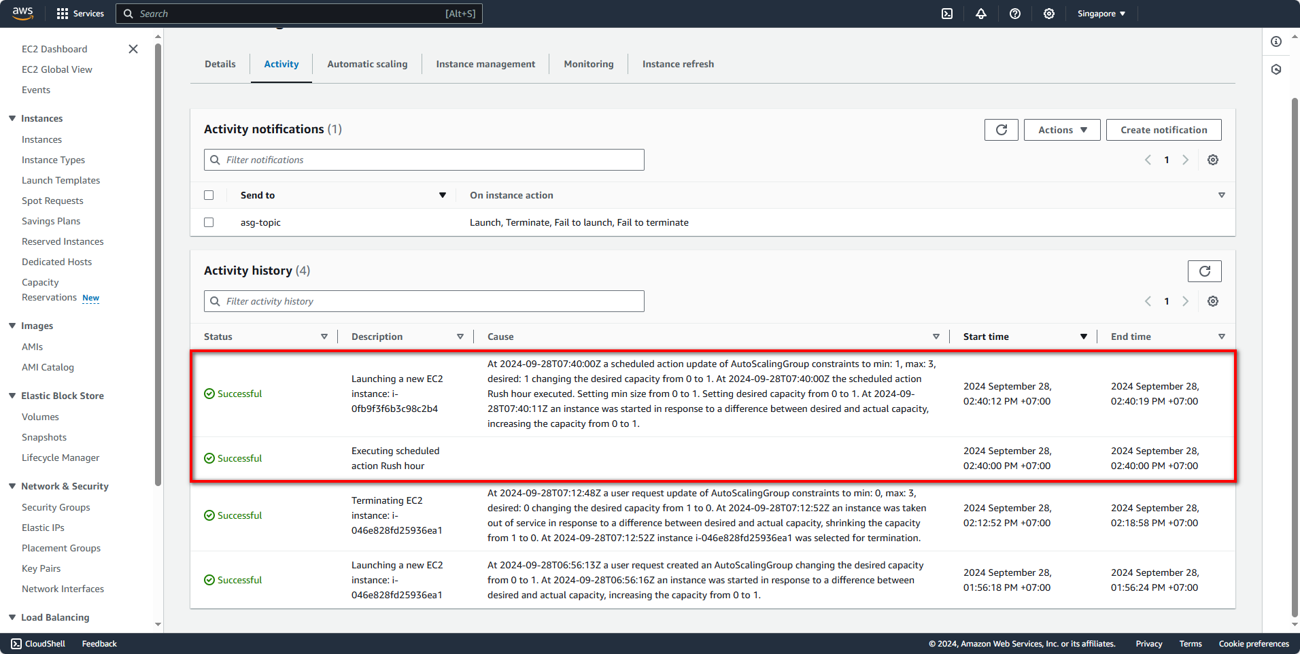Viewport: 1300px width, 654px height.
Task: Open the help question mark icon
Action: [x=1014, y=14]
